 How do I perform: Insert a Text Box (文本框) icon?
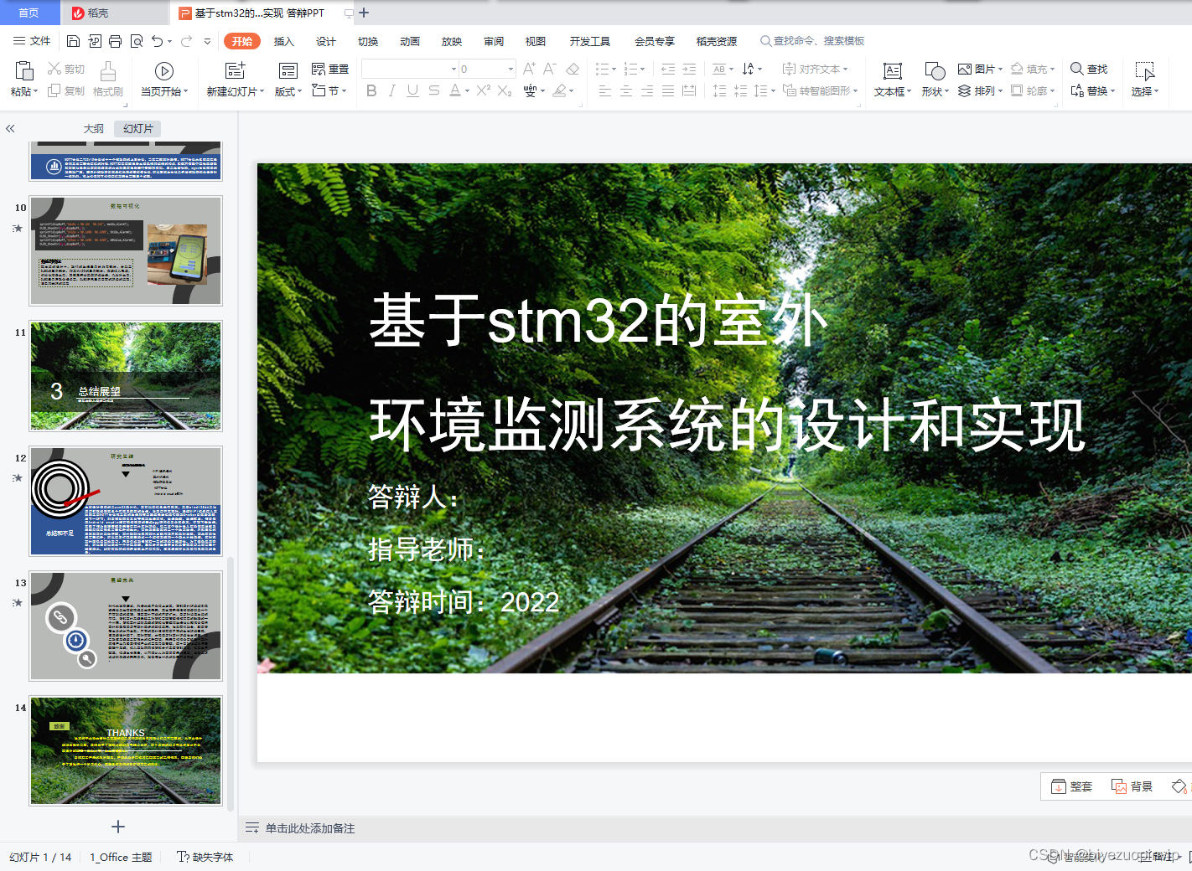point(893,71)
